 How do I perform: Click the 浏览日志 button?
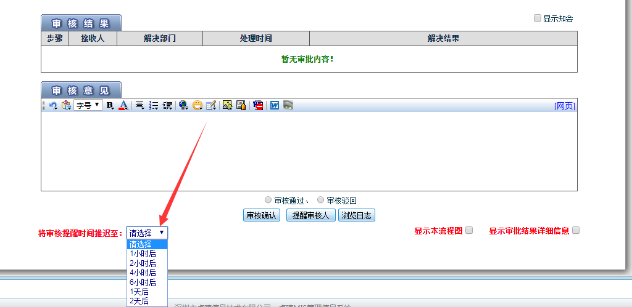[357, 215]
